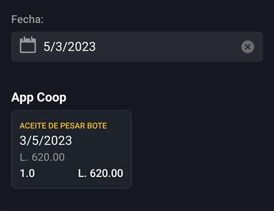The height and width of the screenshot is (211, 274).
Task: Tap the L. currency prefix of gray price
Action: (24, 157)
